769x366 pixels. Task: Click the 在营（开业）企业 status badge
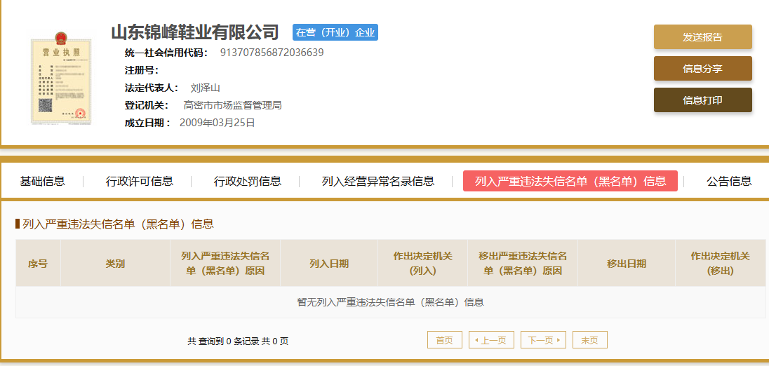pyautogui.click(x=335, y=32)
